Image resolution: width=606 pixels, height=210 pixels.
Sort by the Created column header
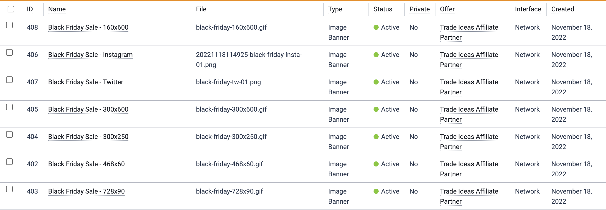tap(563, 9)
